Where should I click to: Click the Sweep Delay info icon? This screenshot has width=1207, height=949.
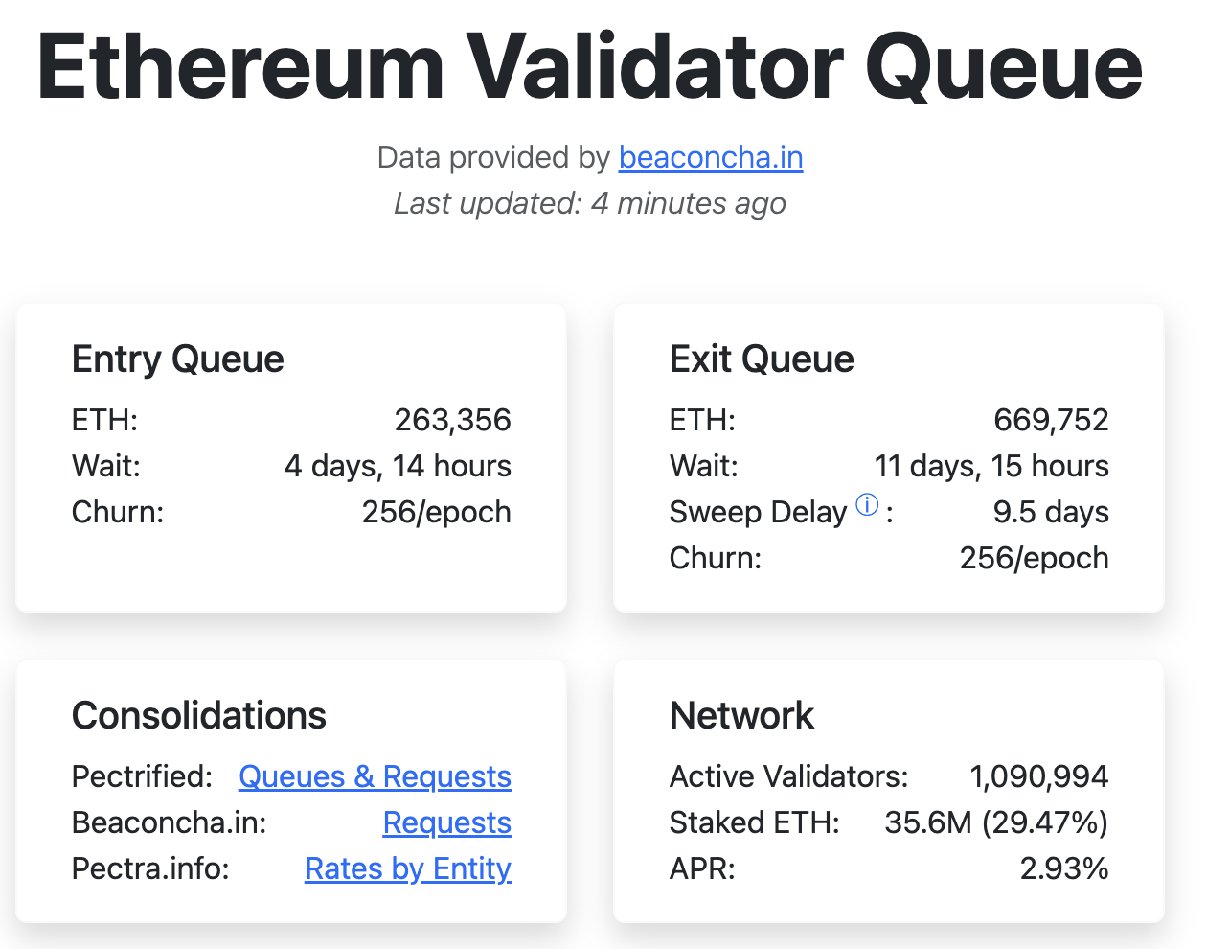[867, 504]
